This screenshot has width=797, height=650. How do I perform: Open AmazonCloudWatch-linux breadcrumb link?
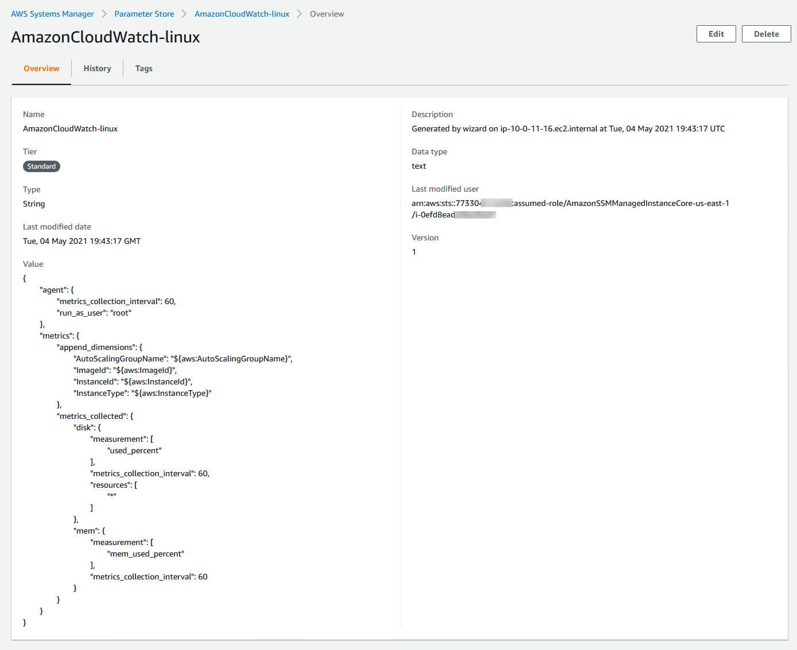tap(242, 14)
